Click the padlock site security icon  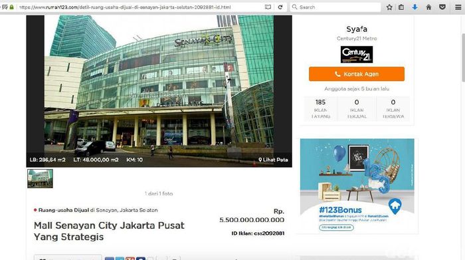(11, 7)
